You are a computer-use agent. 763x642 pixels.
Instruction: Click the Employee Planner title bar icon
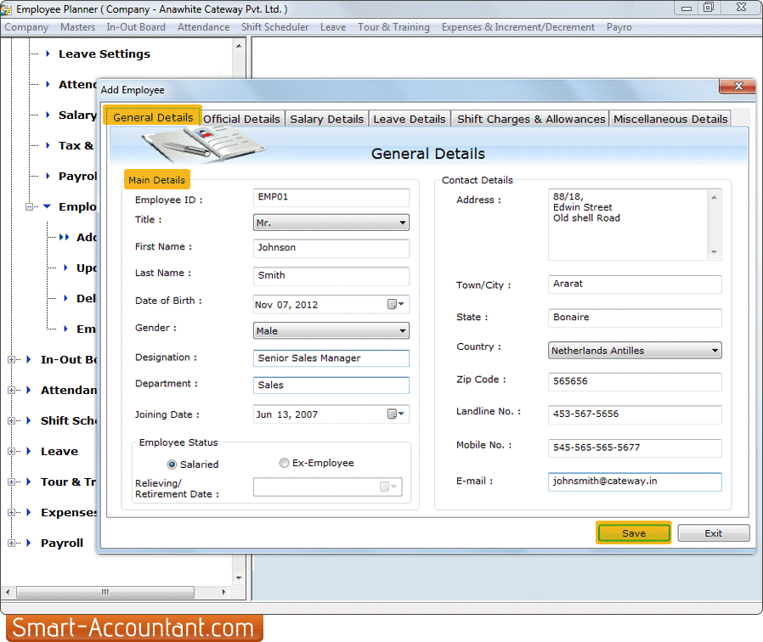8,8
